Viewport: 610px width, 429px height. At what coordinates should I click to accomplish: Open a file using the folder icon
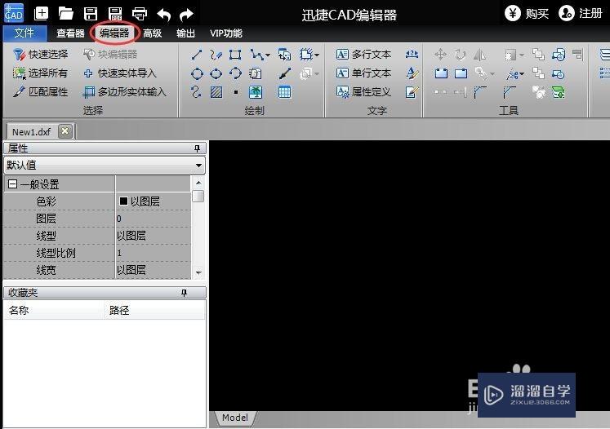(66, 14)
